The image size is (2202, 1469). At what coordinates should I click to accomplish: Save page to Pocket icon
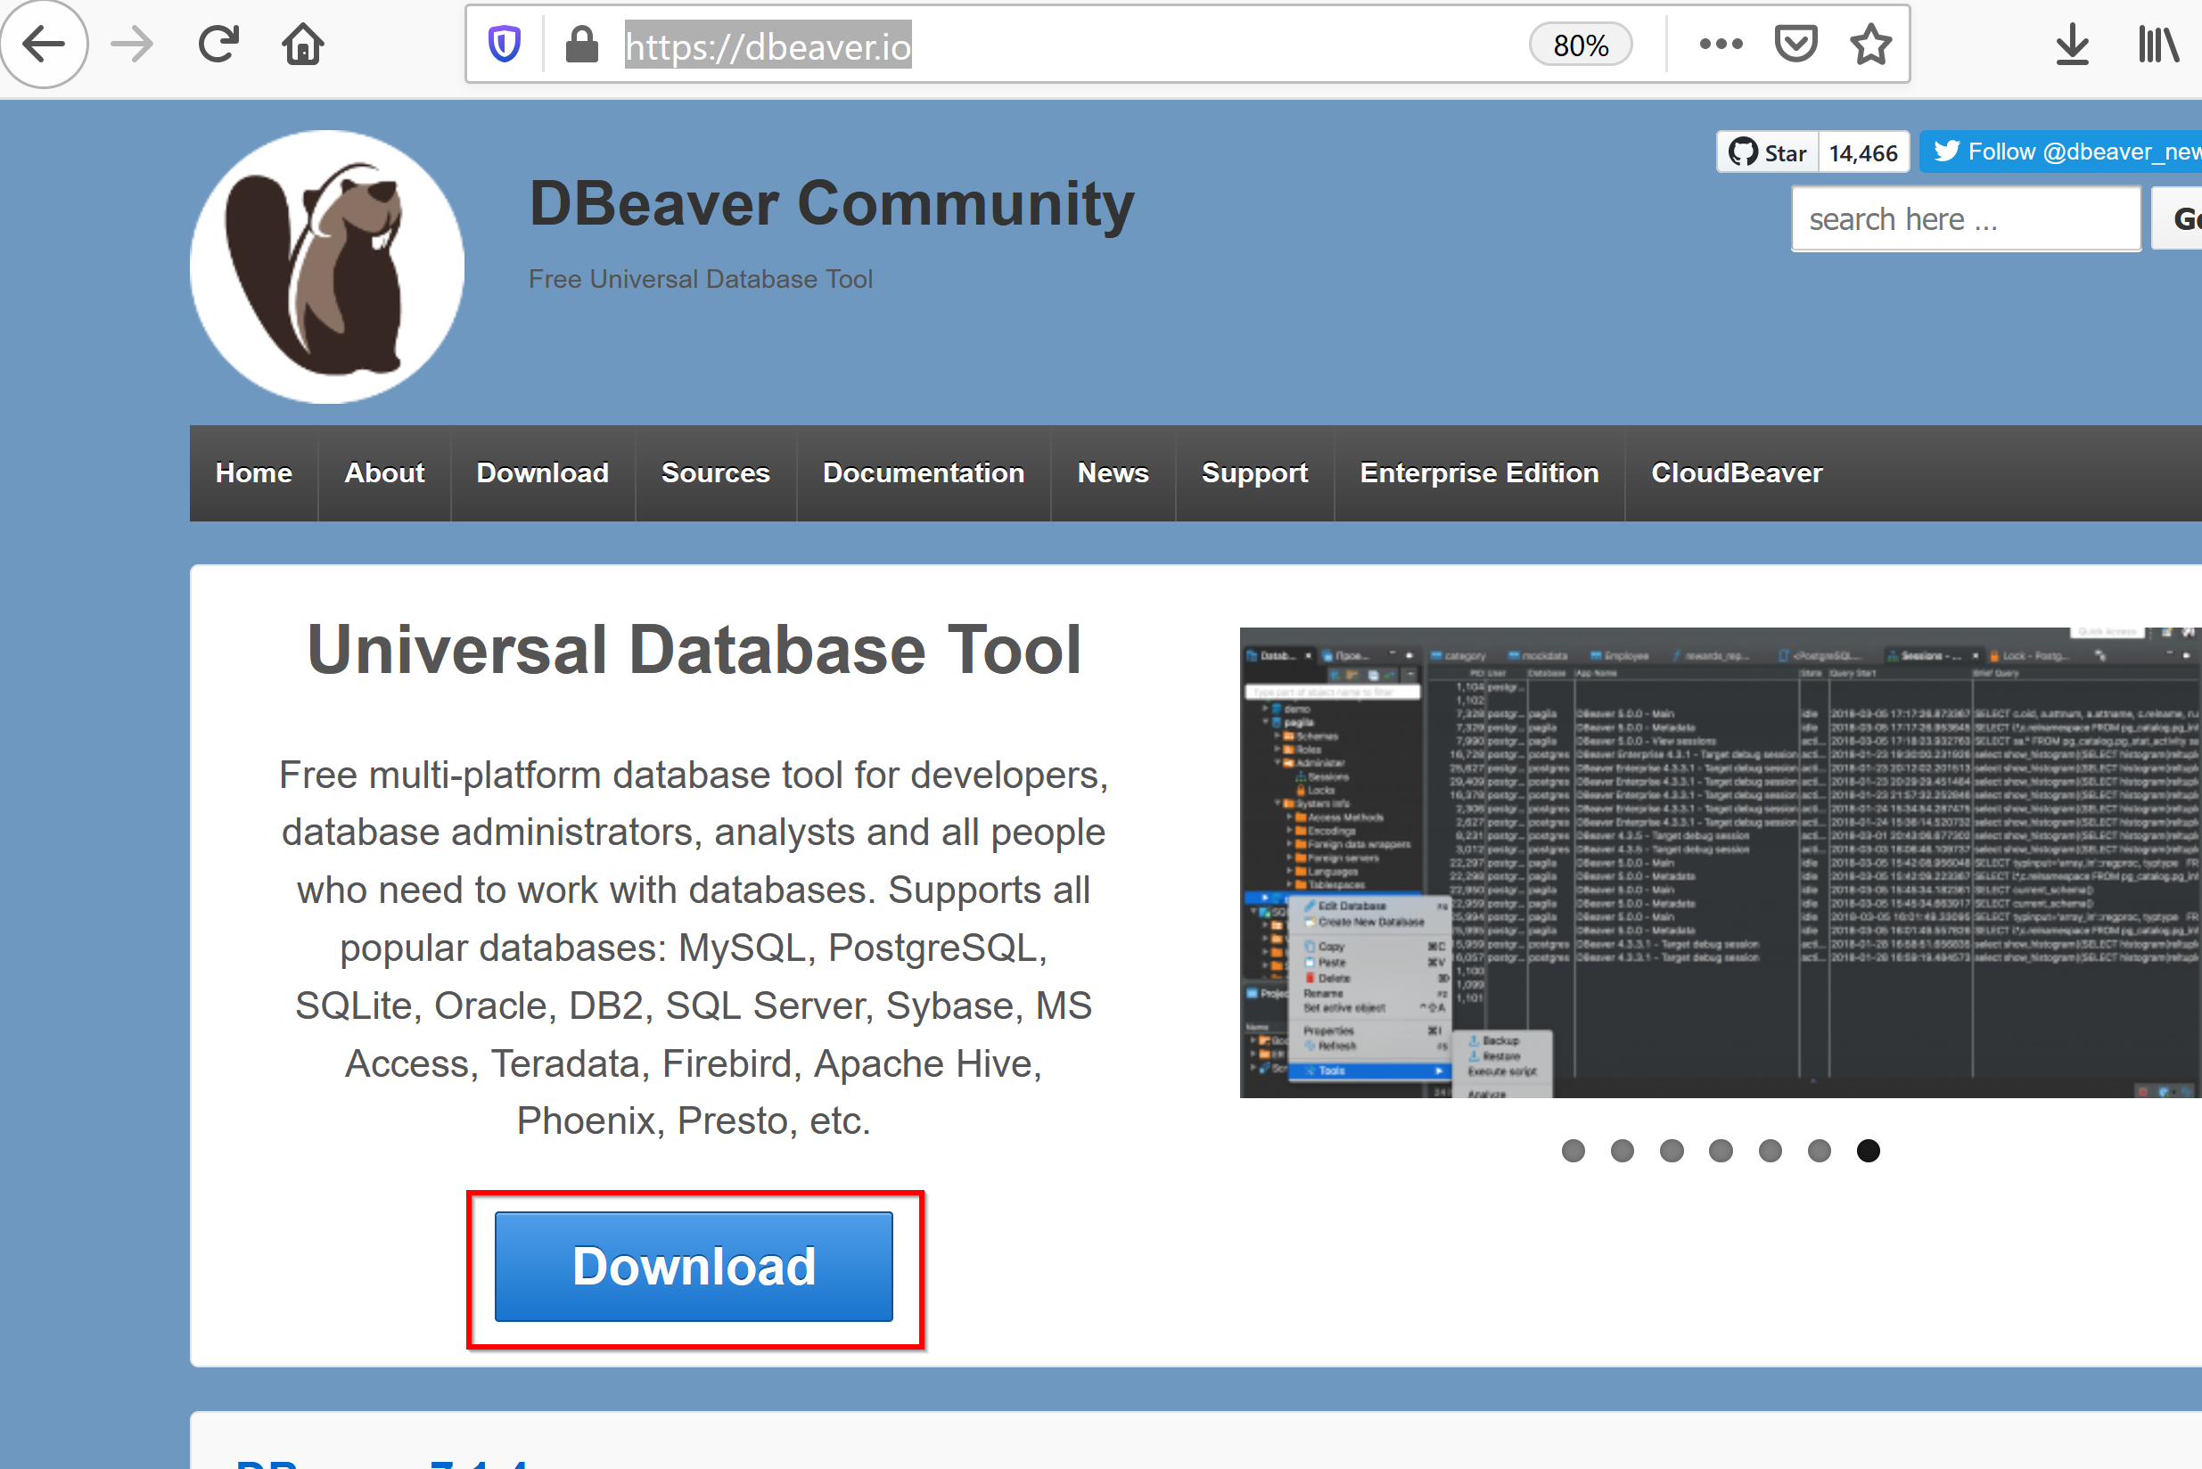[1795, 44]
